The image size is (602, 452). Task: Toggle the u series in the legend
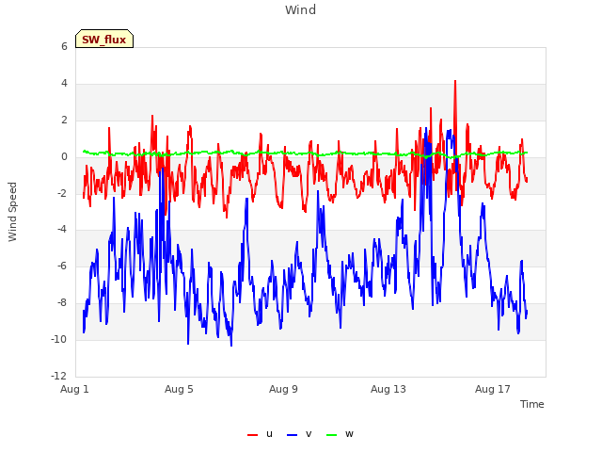[260, 434]
